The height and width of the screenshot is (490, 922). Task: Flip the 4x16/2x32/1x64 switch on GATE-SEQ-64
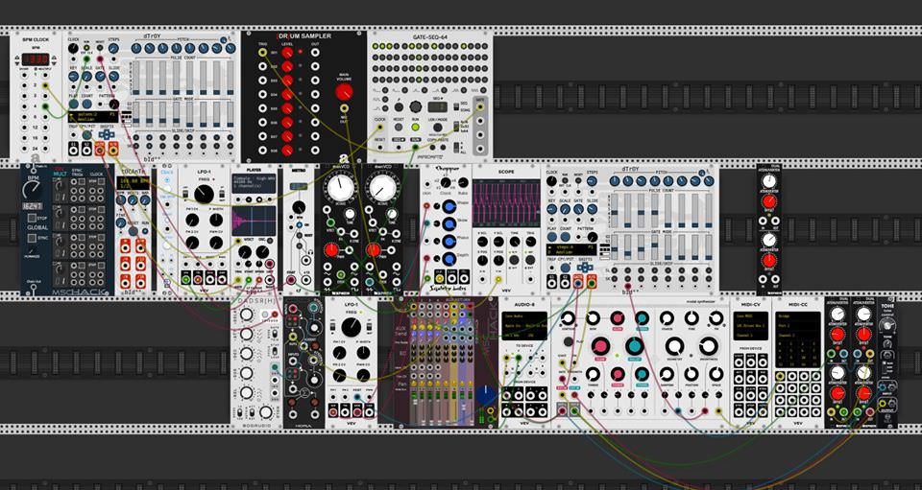click(x=455, y=127)
